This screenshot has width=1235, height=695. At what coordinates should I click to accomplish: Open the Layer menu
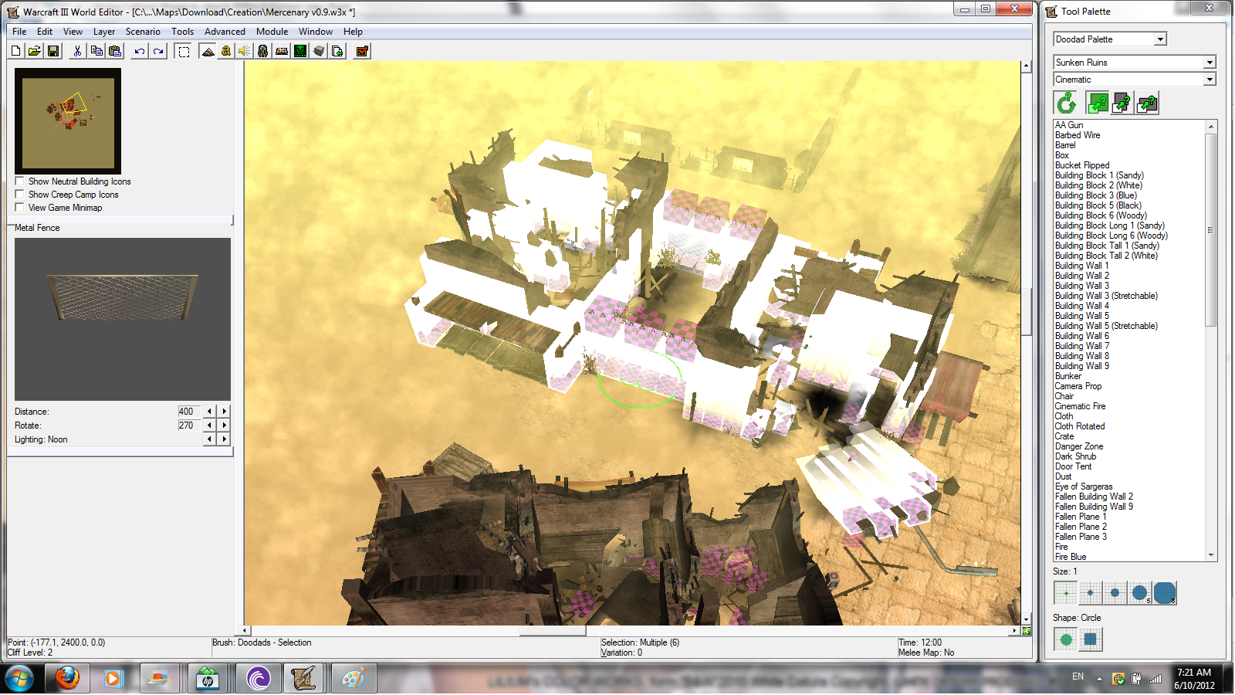pyautogui.click(x=104, y=32)
